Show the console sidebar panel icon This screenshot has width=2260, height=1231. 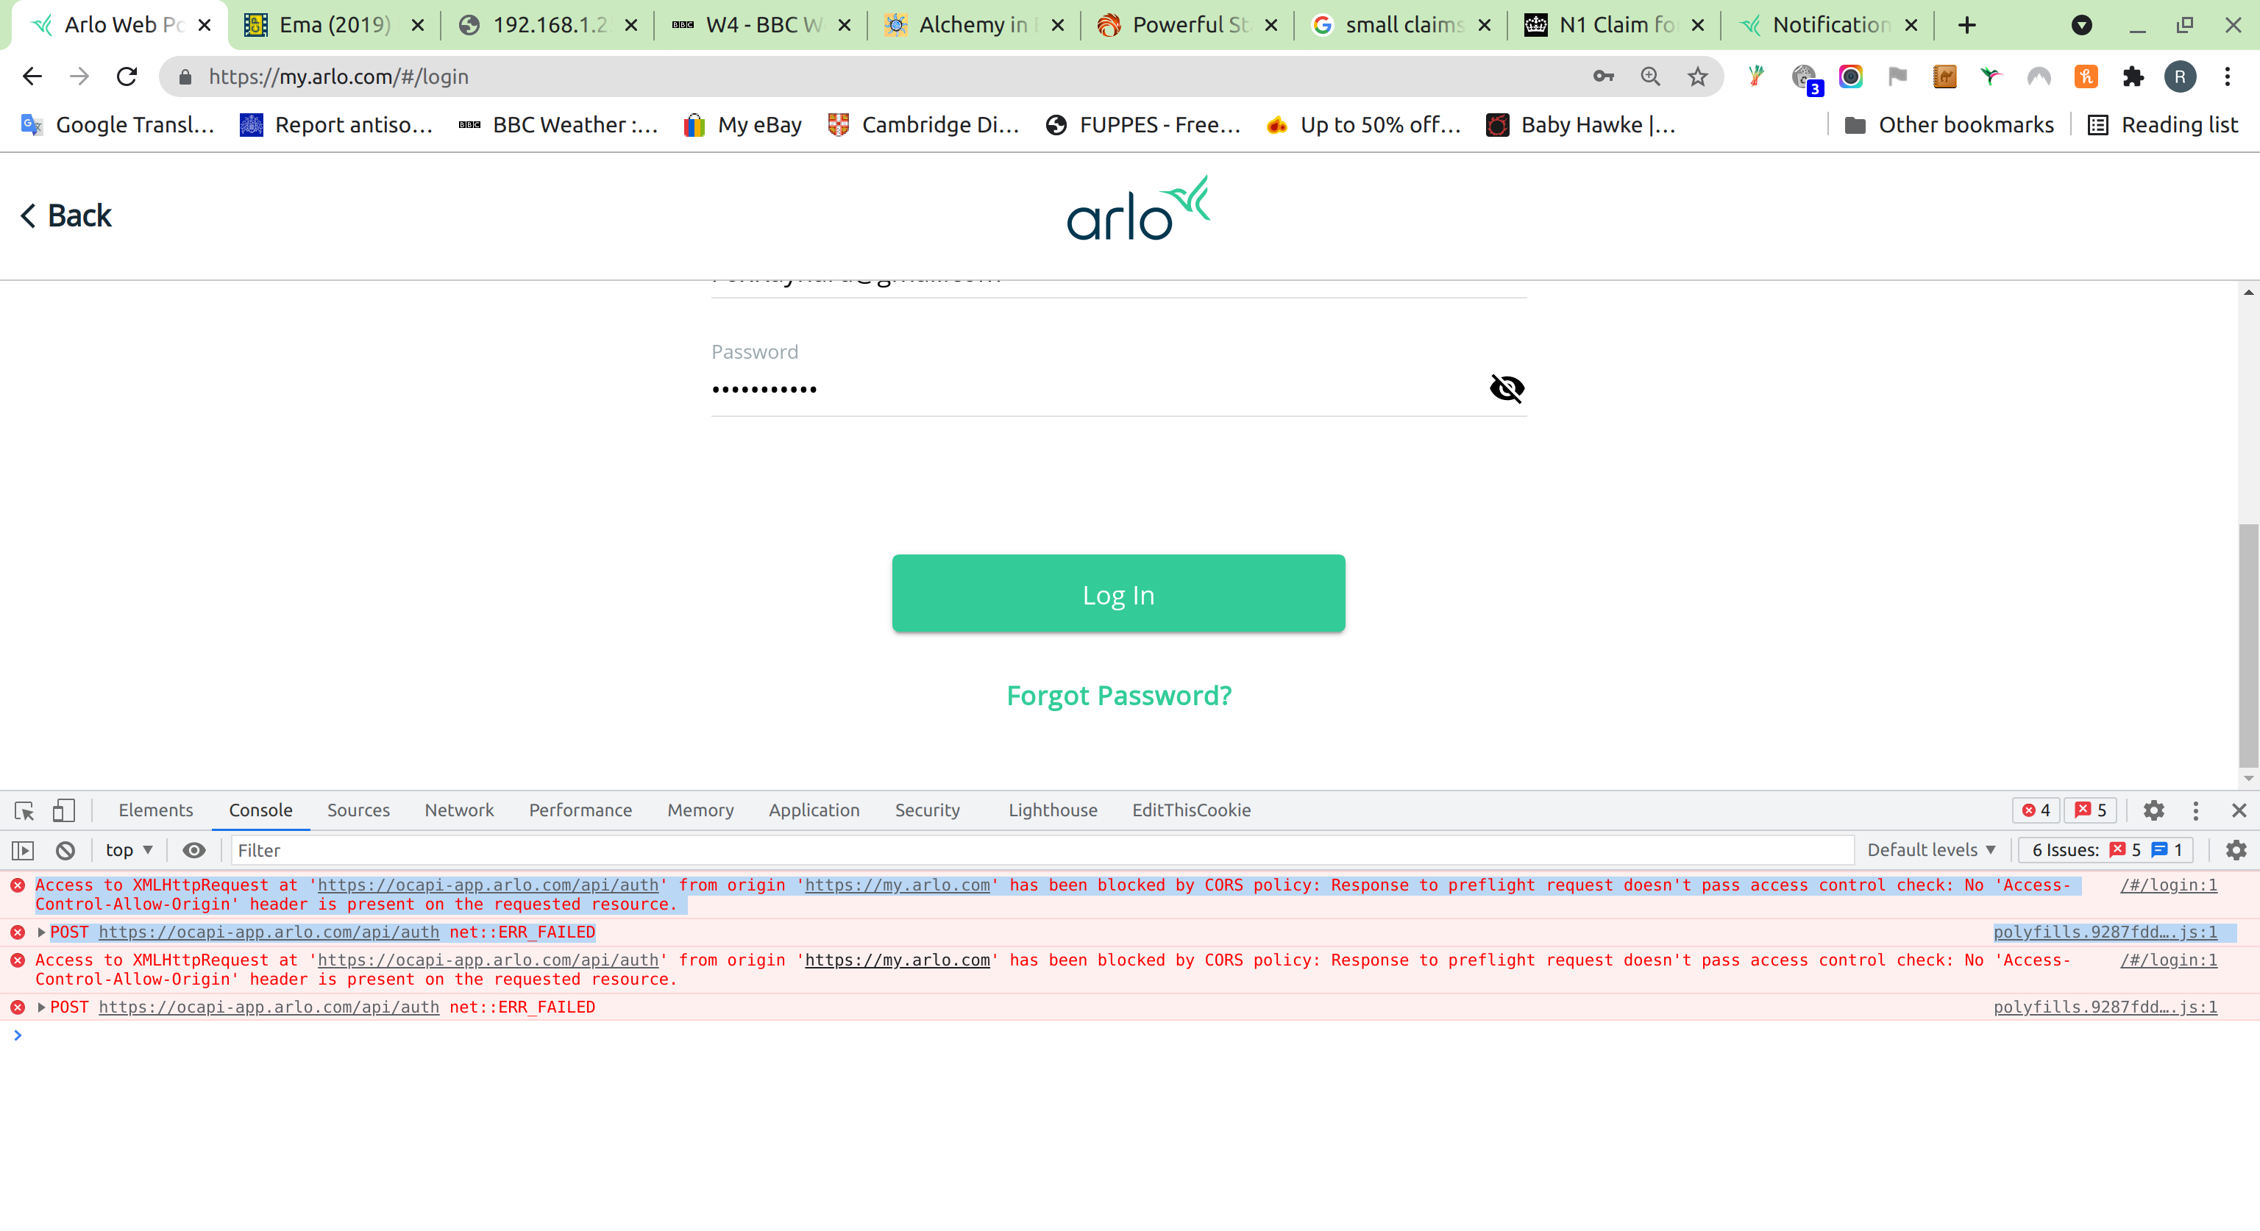pos(23,849)
